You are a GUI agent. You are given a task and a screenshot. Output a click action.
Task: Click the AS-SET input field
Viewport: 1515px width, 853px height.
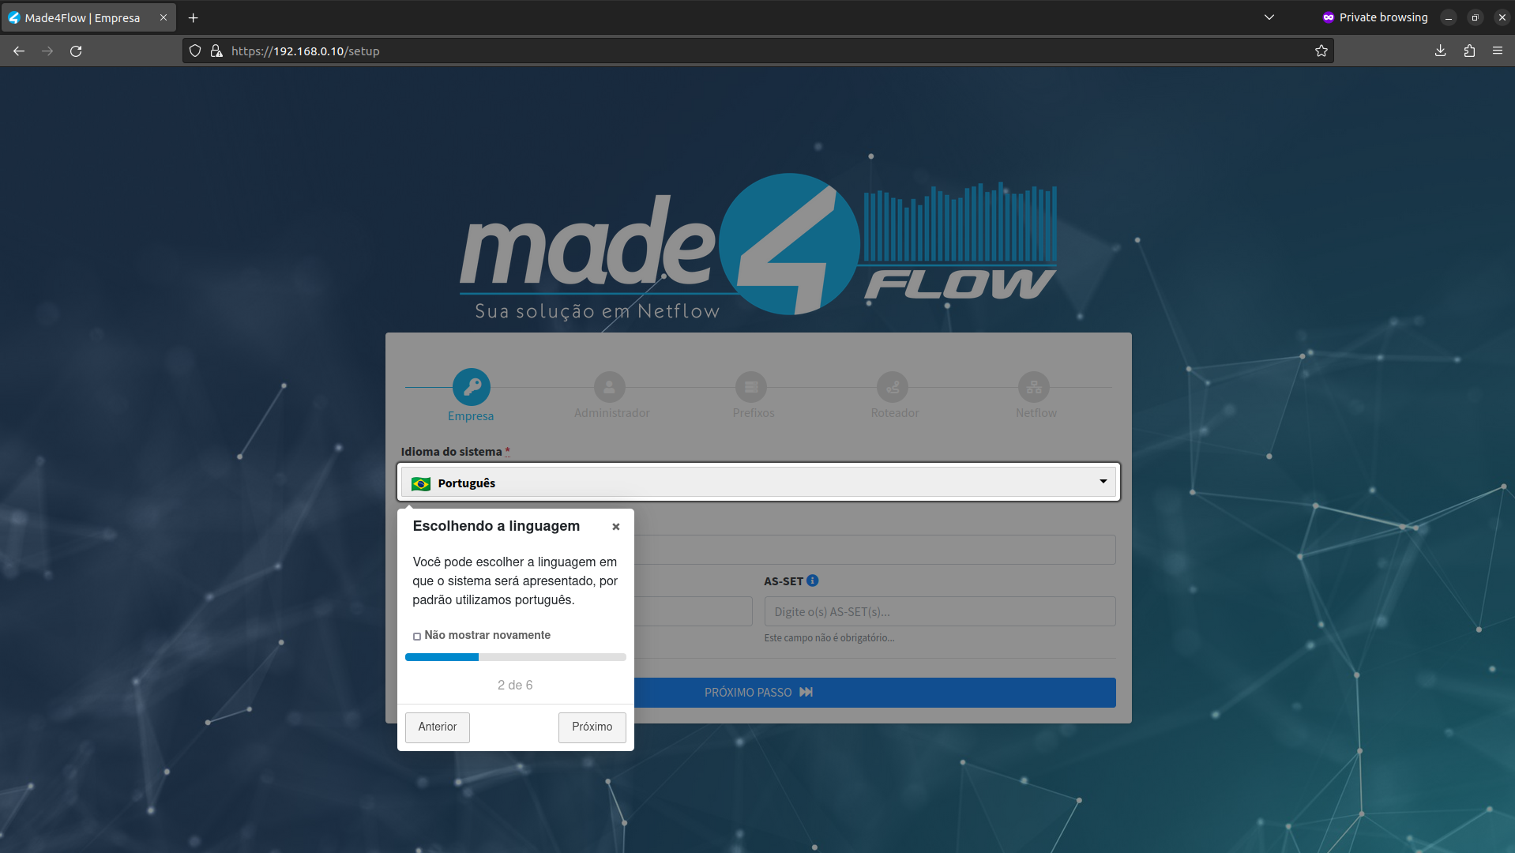(940, 611)
